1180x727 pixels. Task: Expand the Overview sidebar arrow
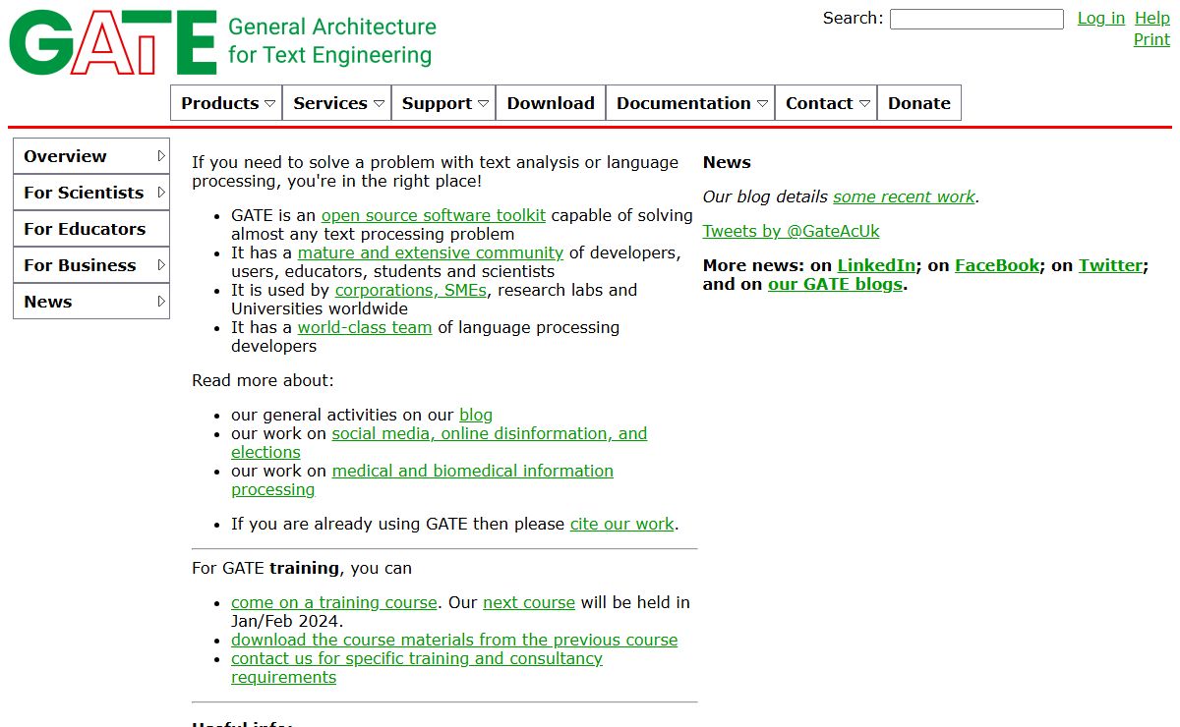coord(161,155)
